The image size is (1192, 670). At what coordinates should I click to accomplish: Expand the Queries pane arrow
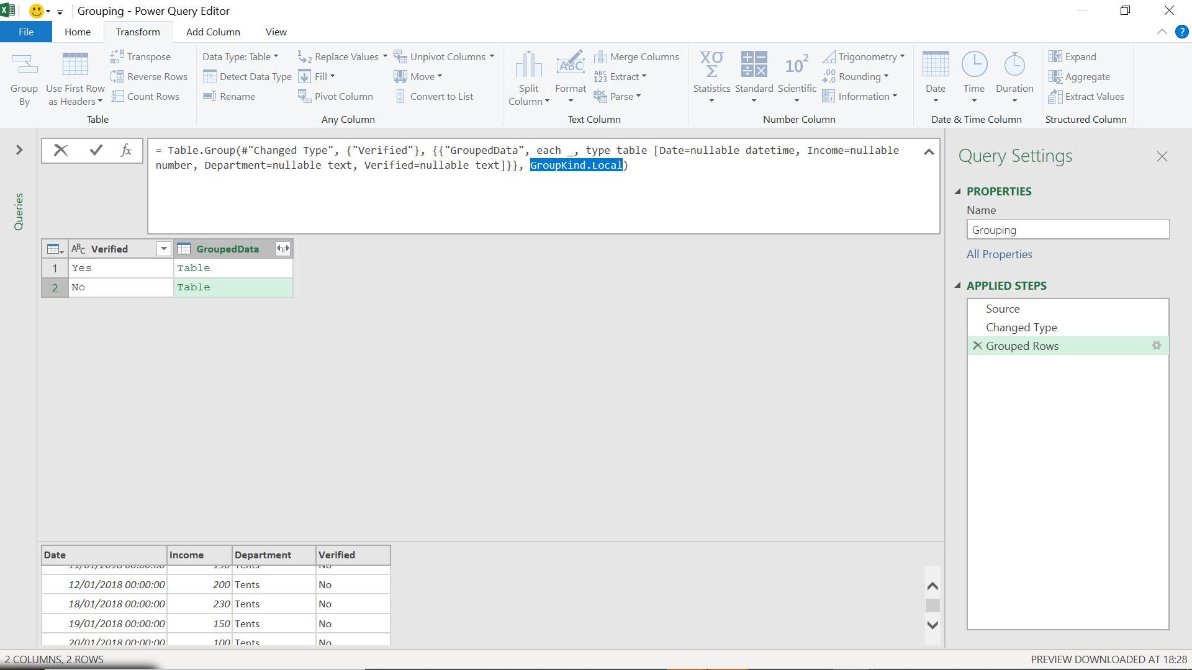click(x=19, y=150)
